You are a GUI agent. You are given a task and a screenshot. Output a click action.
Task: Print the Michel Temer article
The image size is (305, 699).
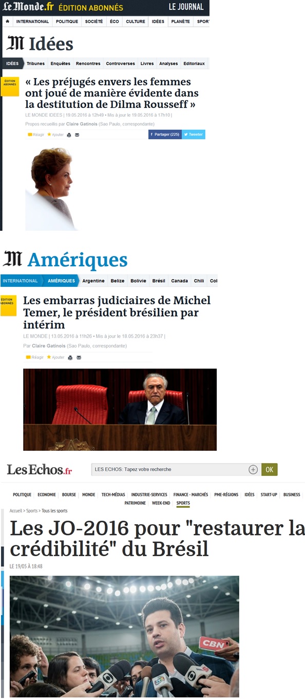pyautogui.click(x=69, y=357)
